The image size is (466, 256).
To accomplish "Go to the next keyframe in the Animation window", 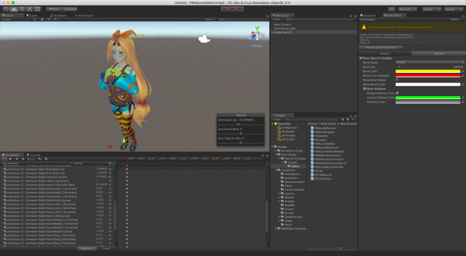I will pos(23,159).
